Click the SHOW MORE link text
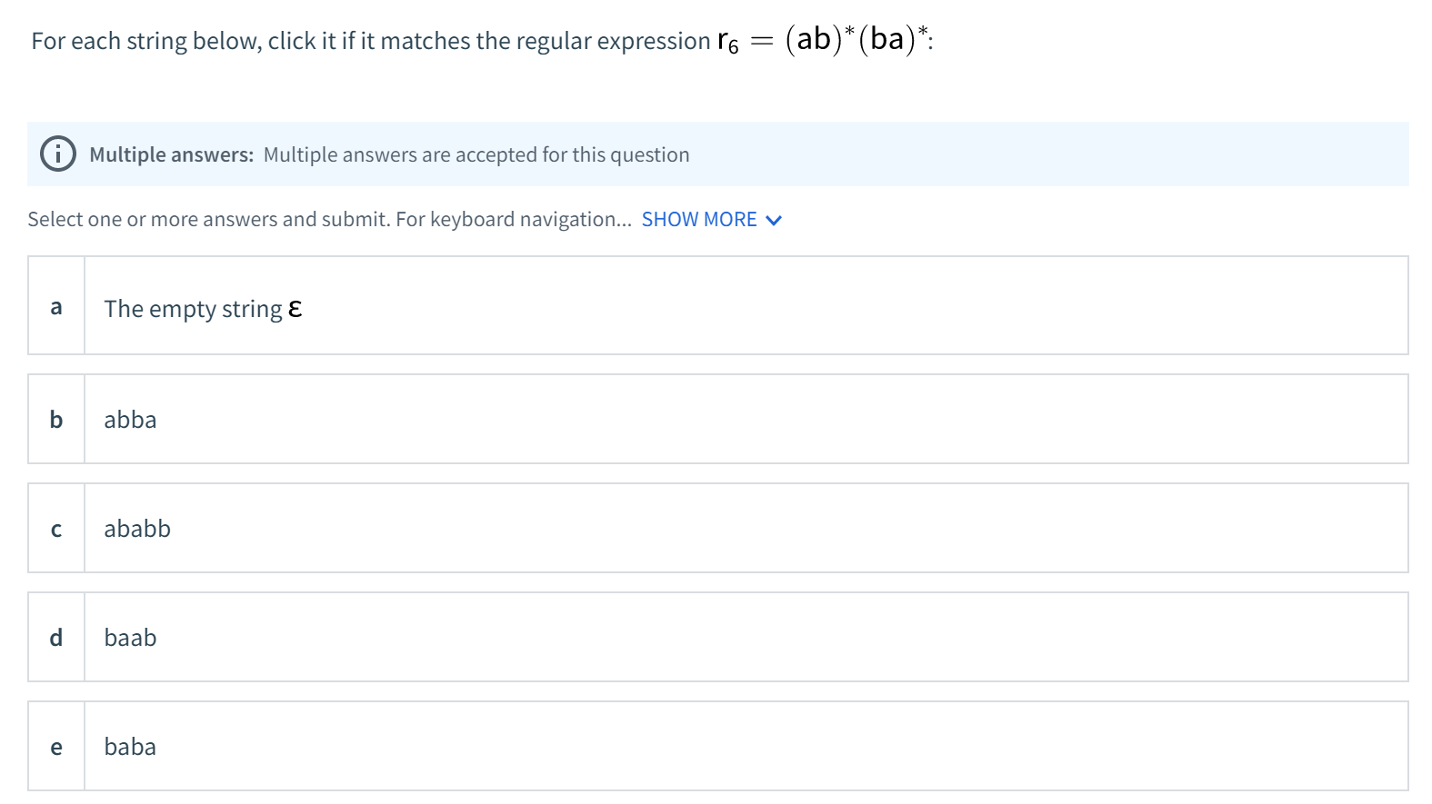The image size is (1432, 804). click(698, 220)
